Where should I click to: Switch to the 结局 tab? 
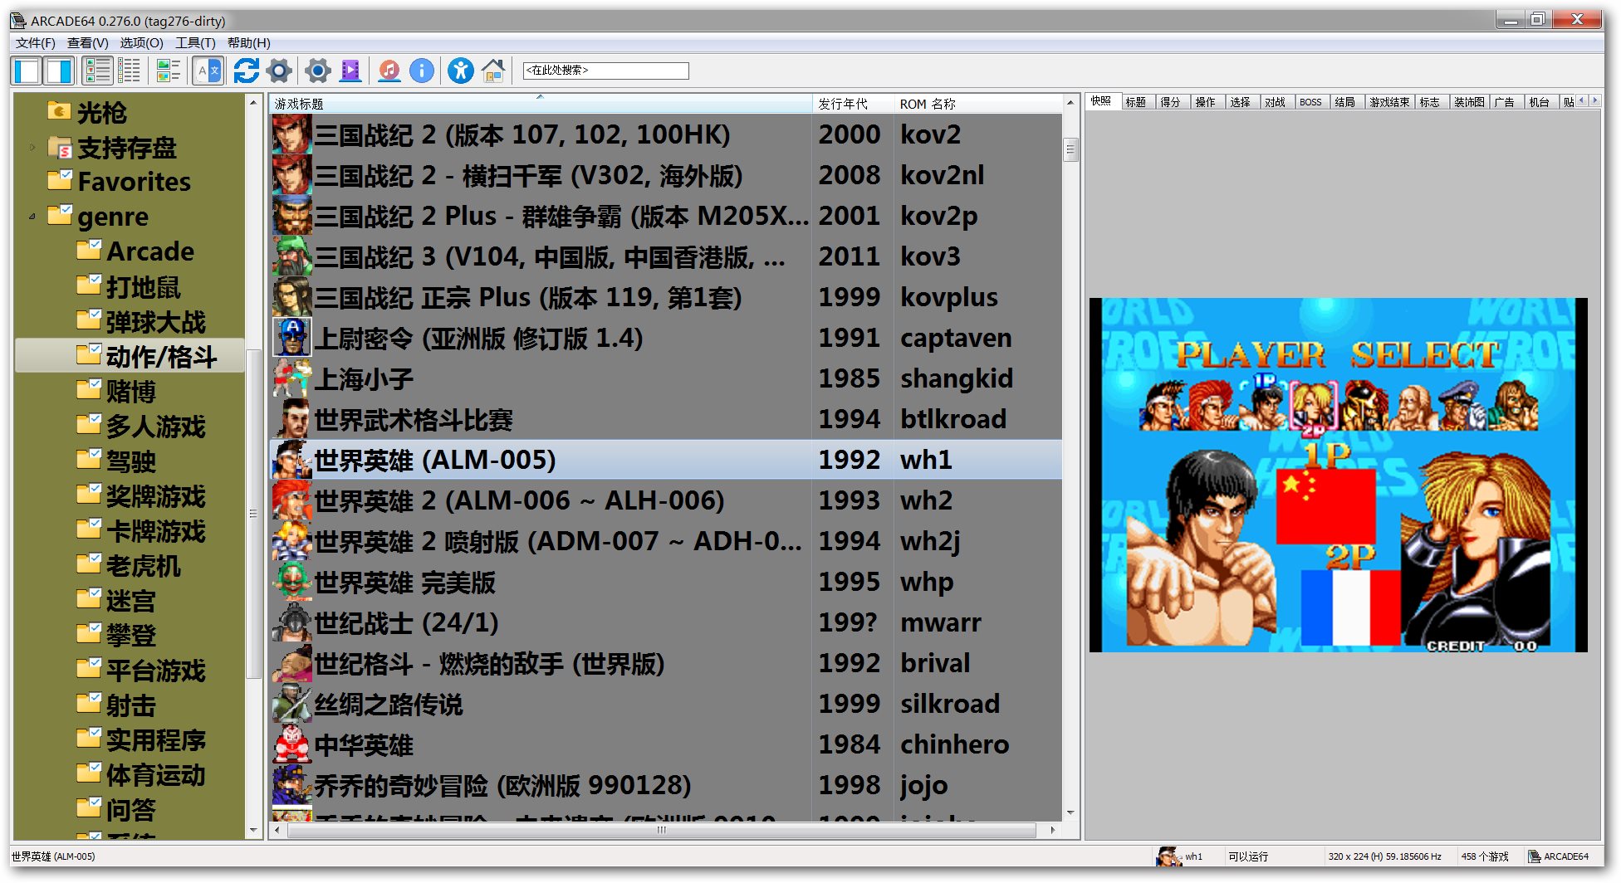(1345, 102)
